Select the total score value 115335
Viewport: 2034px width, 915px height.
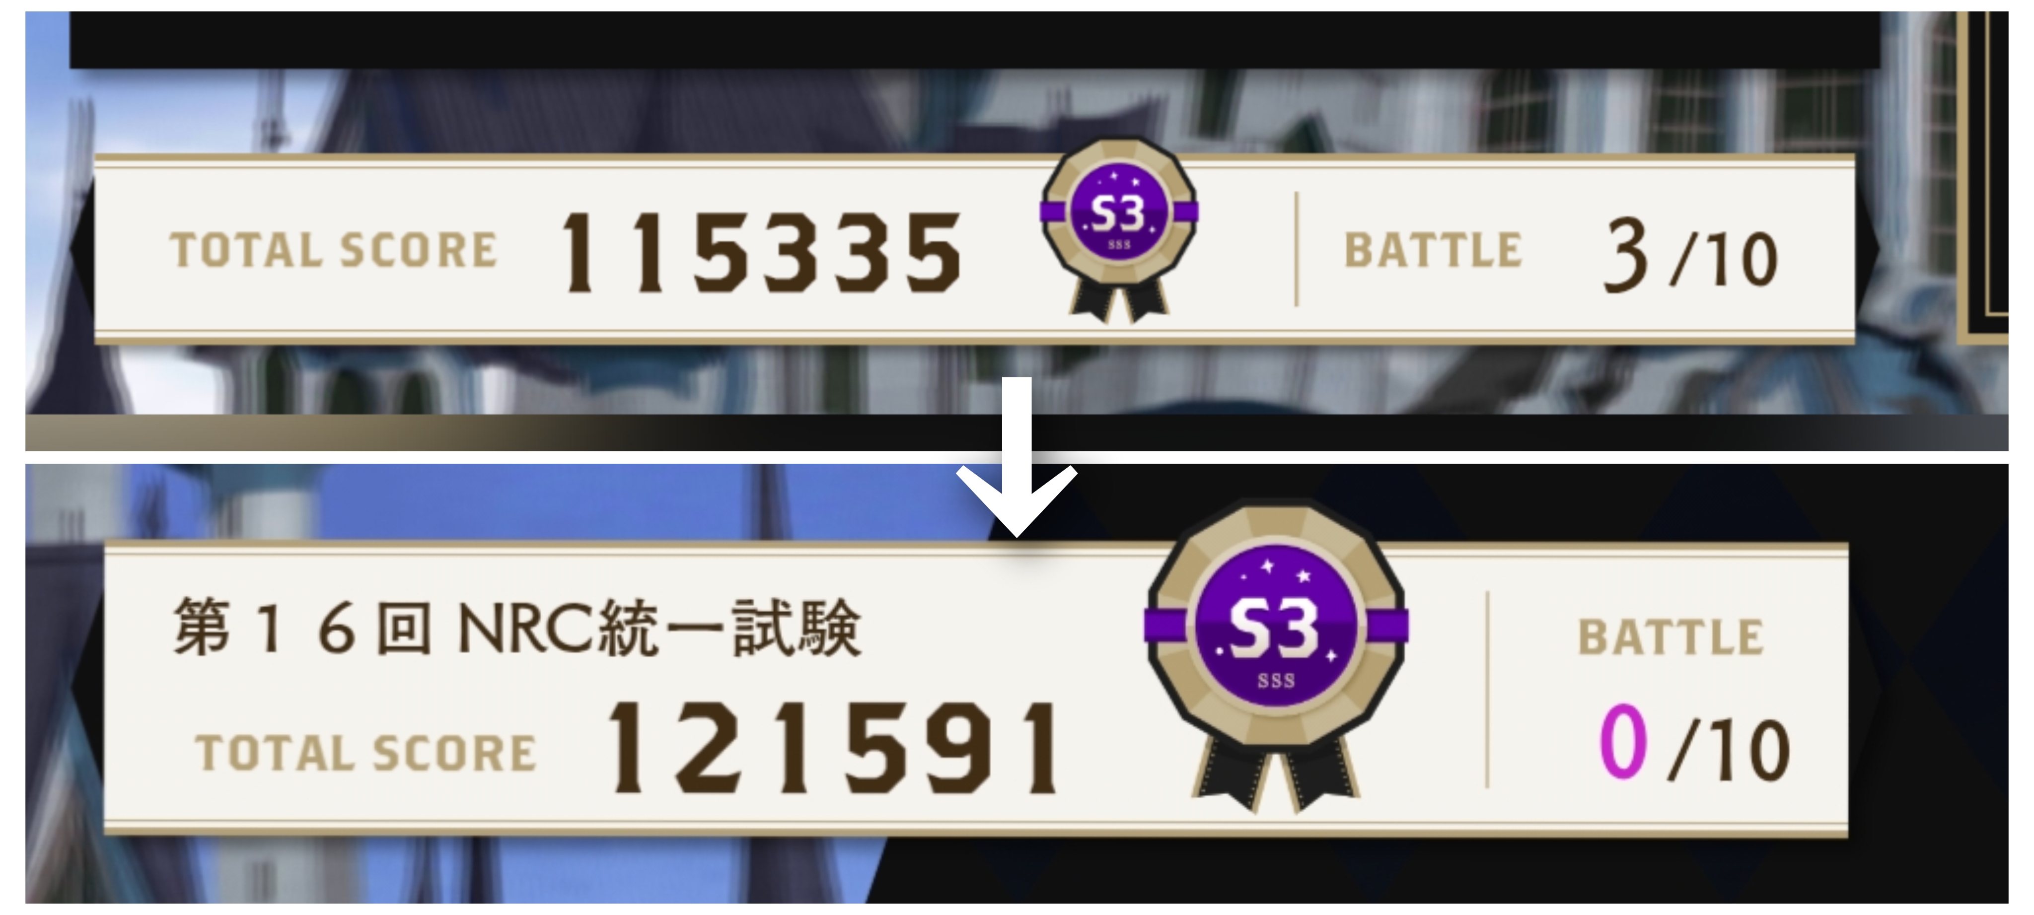tap(762, 253)
